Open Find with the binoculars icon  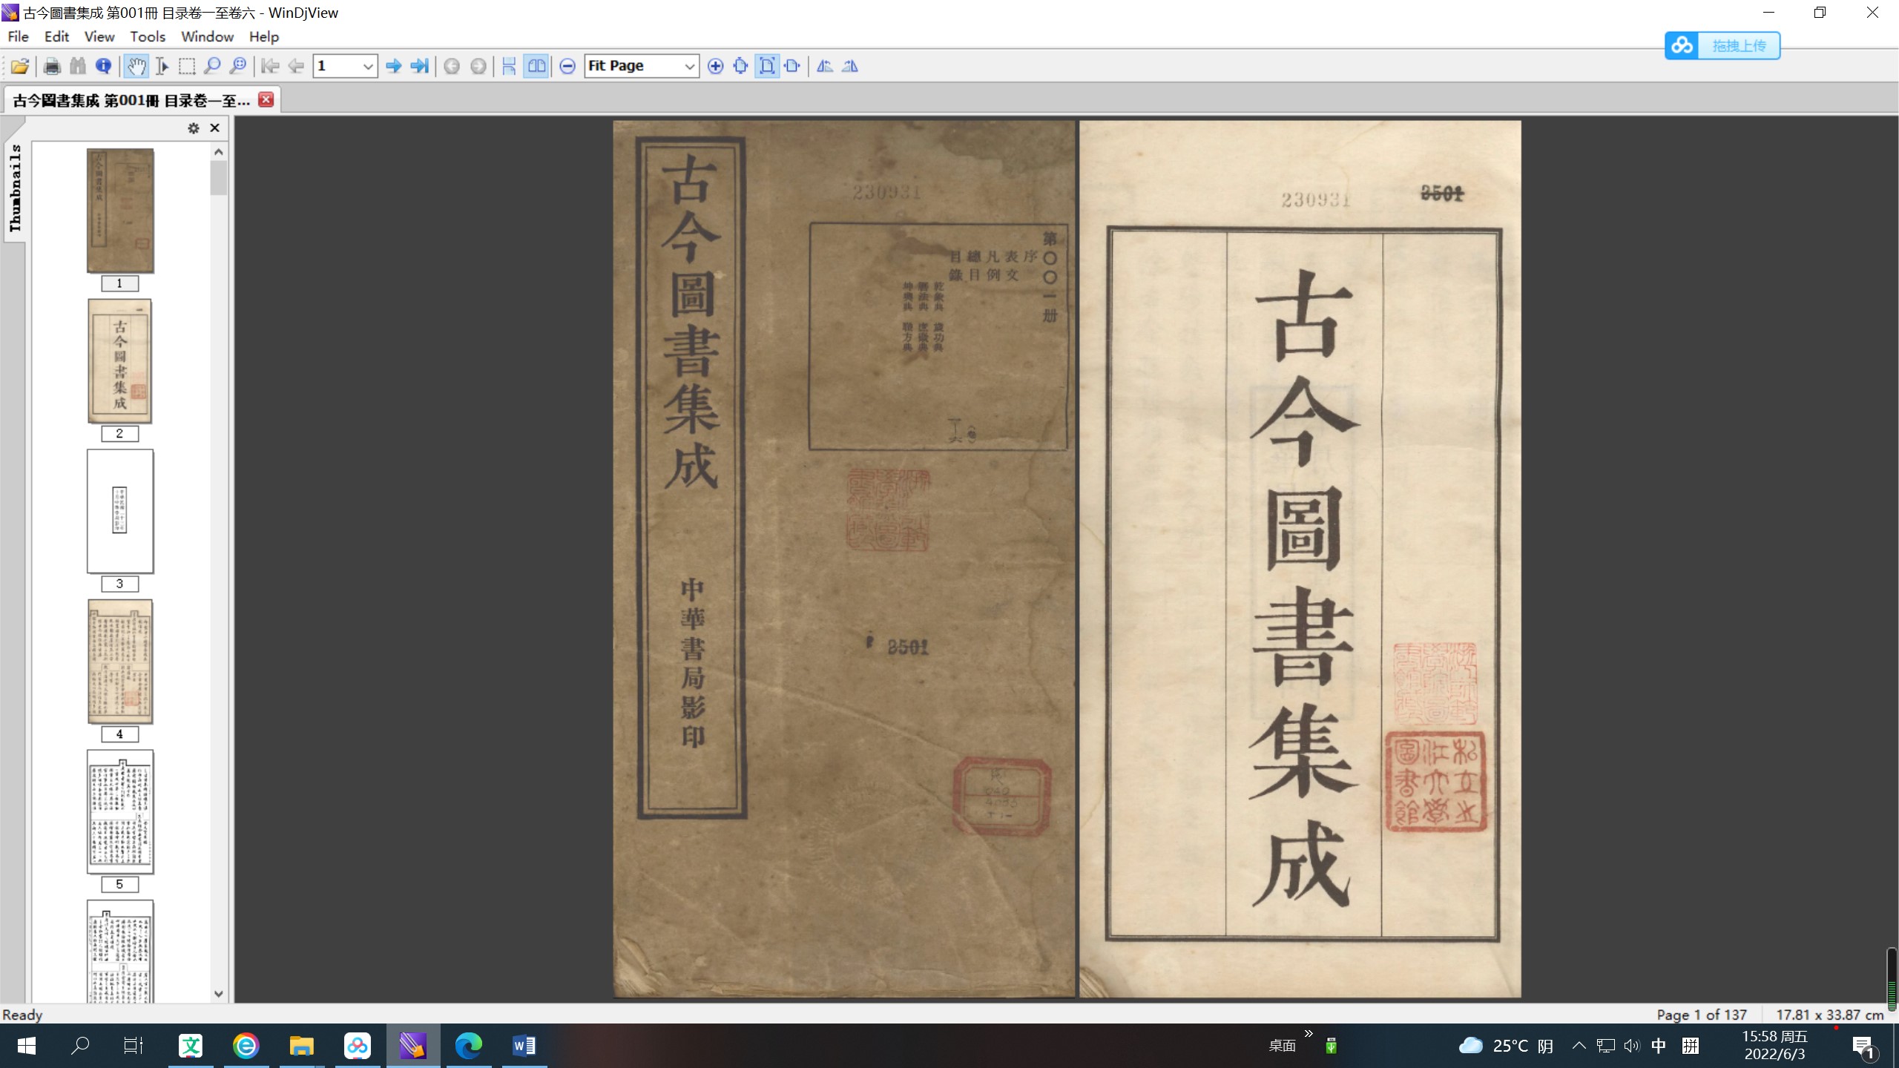coord(78,66)
